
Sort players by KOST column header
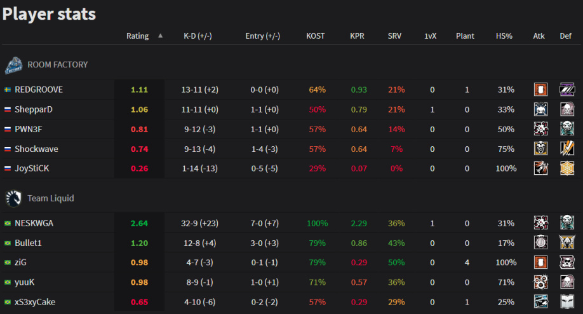tap(315, 36)
